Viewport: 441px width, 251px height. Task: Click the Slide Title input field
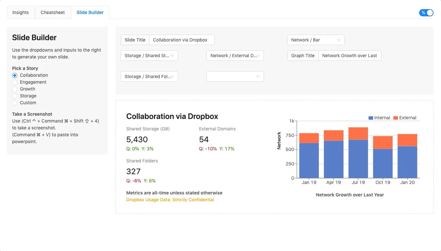click(x=182, y=40)
